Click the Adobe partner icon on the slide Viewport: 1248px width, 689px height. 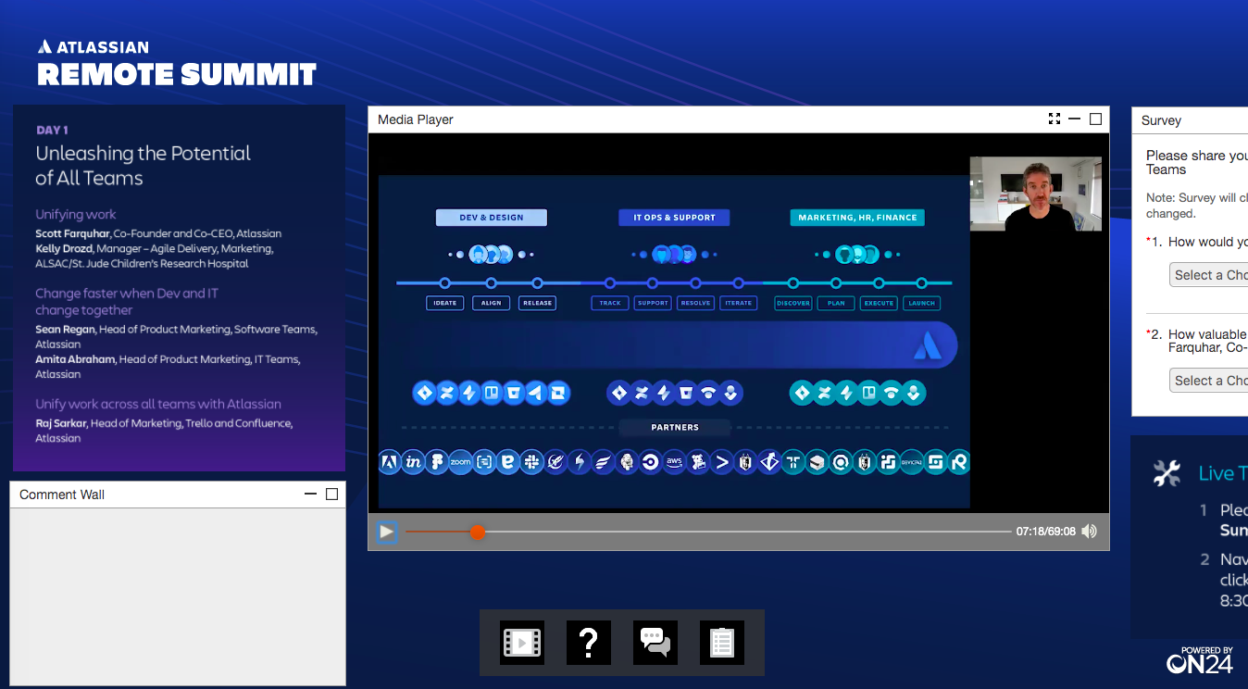pyautogui.click(x=390, y=461)
